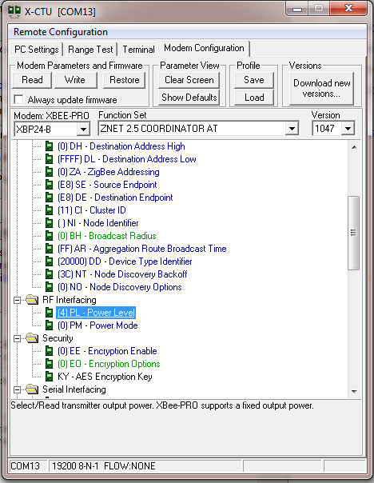Click the green icon beside PM Power Mode
374x483 pixels.
(49, 325)
